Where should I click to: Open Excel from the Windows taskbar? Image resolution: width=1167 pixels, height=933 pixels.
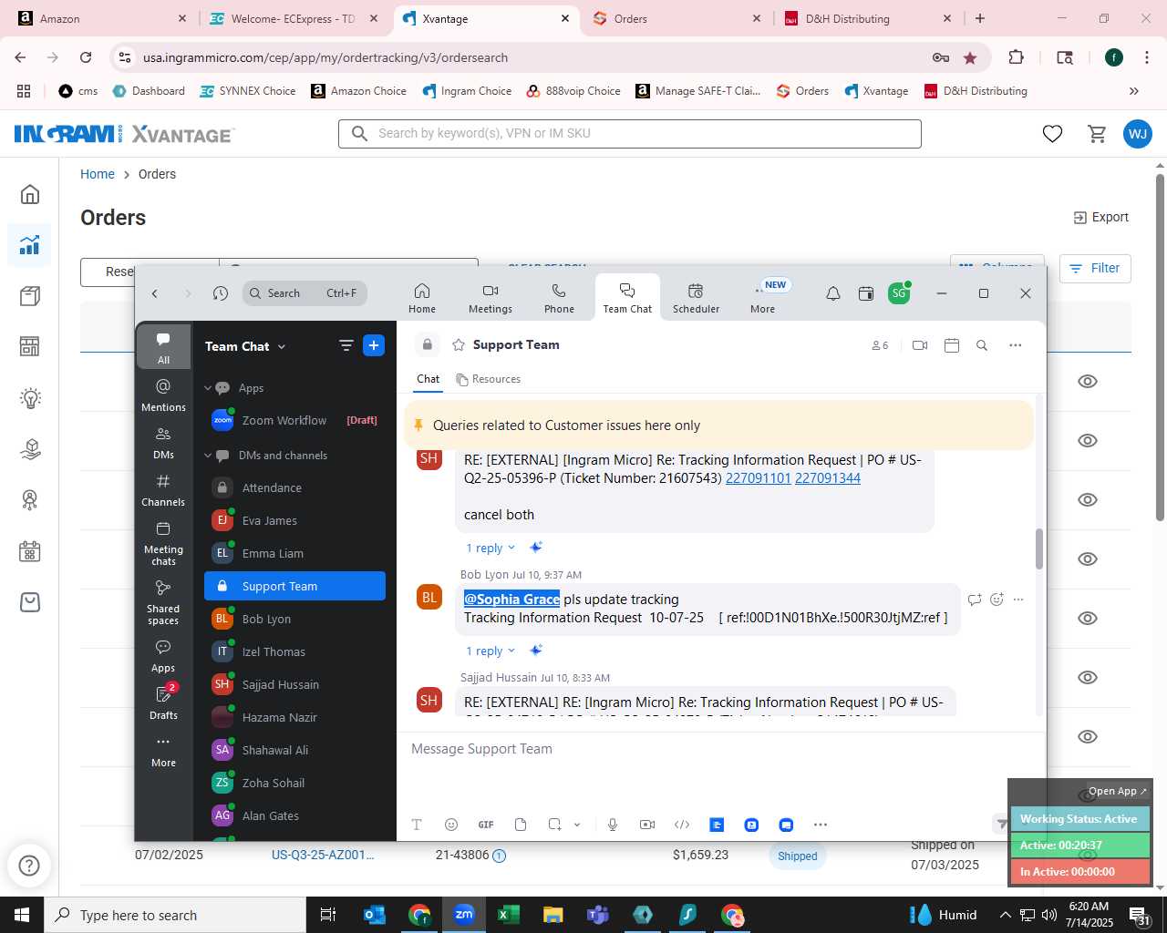click(509, 915)
